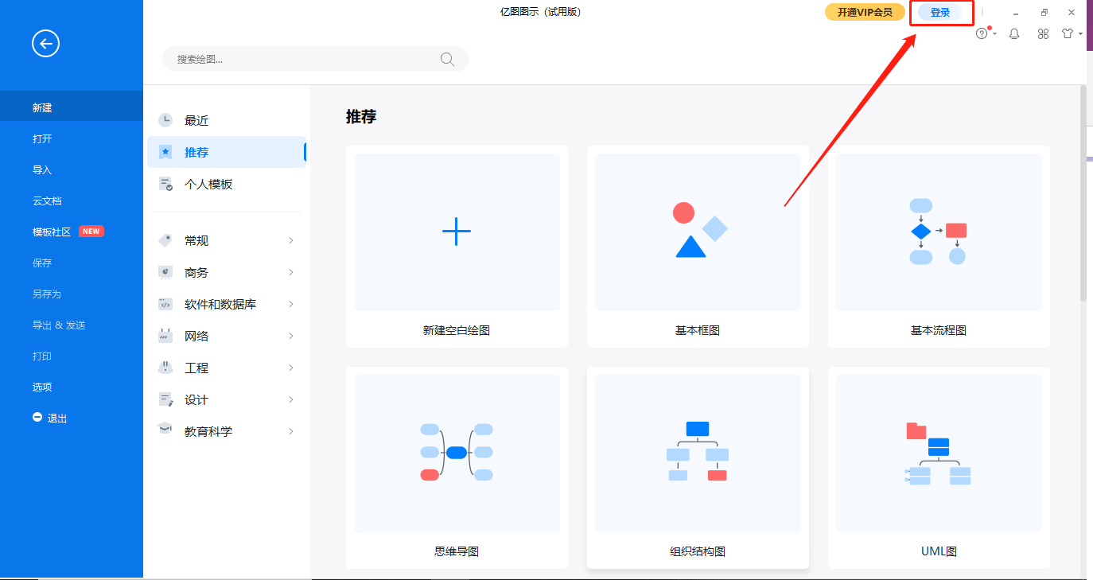Screen dimensions: 1093x580
Task: Expand the 工程 category chevron
Action: [291, 368]
